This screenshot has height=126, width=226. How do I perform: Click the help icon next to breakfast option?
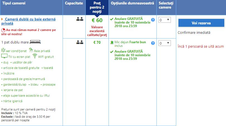click(x=153, y=43)
